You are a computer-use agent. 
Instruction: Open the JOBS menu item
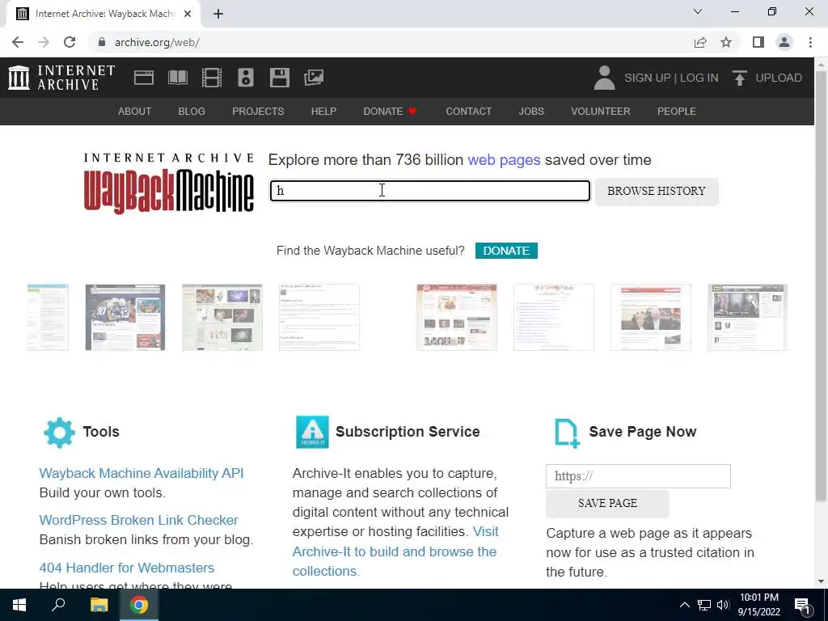tap(531, 112)
